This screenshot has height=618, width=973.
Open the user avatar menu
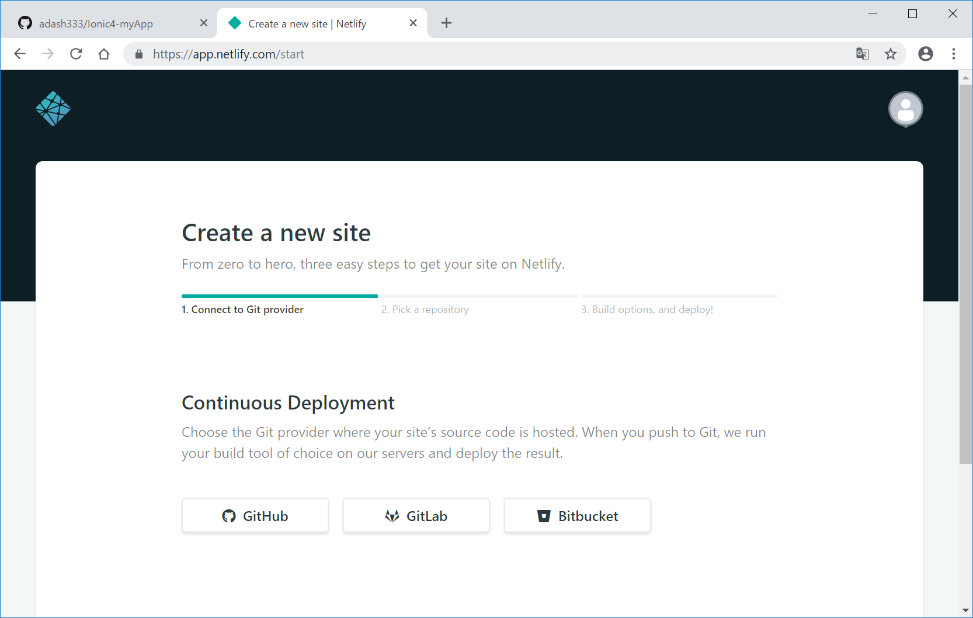click(905, 109)
